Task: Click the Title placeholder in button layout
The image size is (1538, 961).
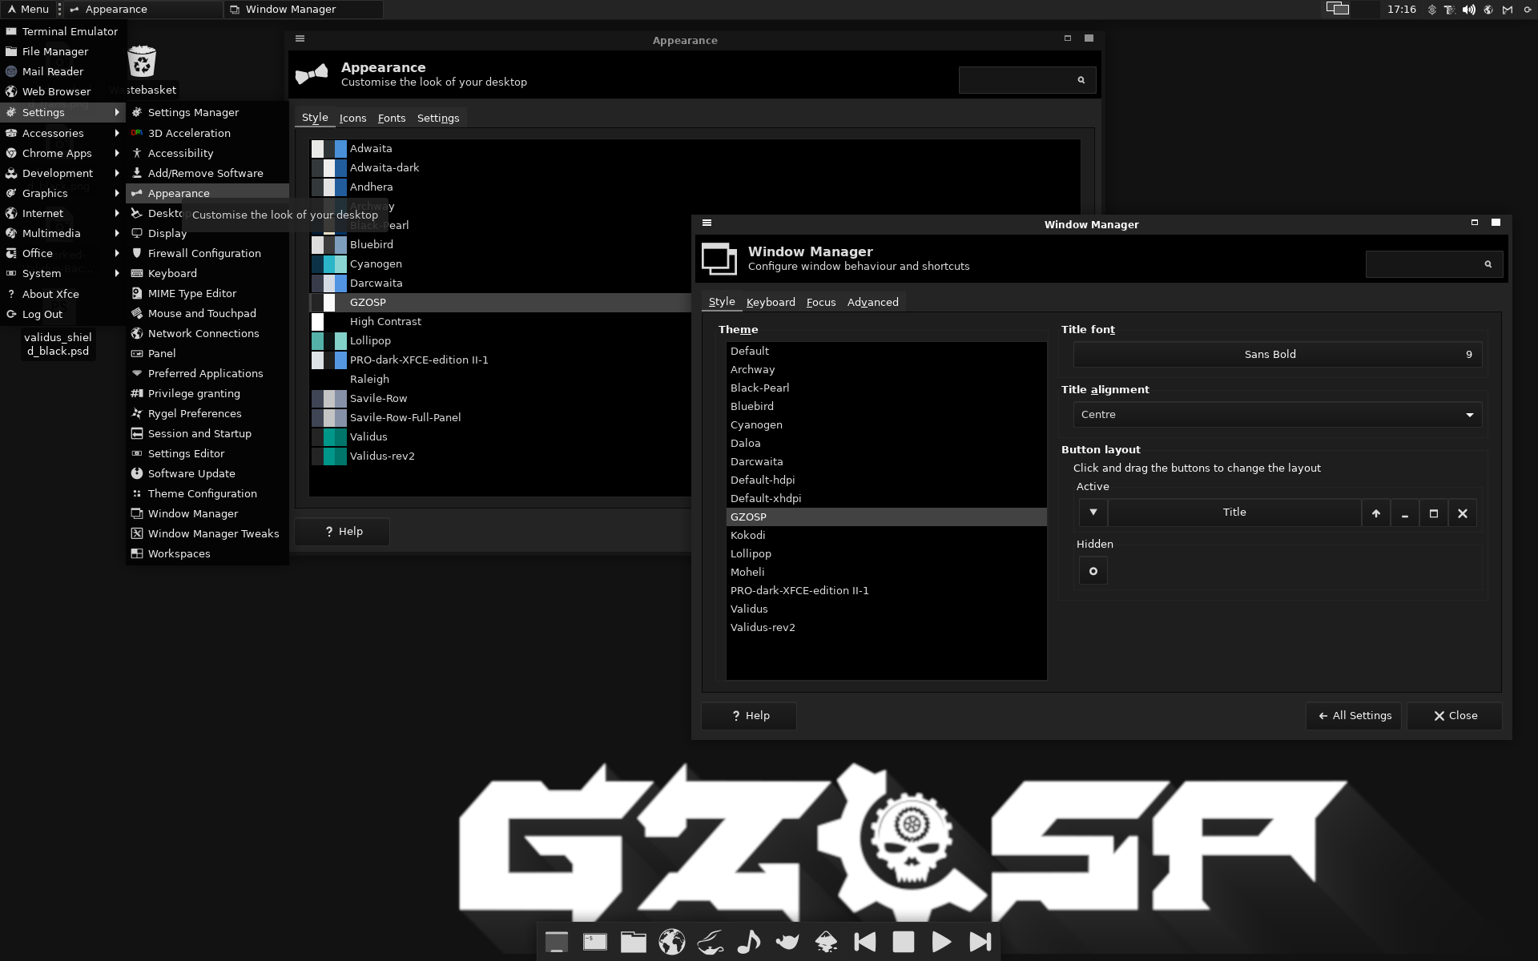Action: [1234, 513]
